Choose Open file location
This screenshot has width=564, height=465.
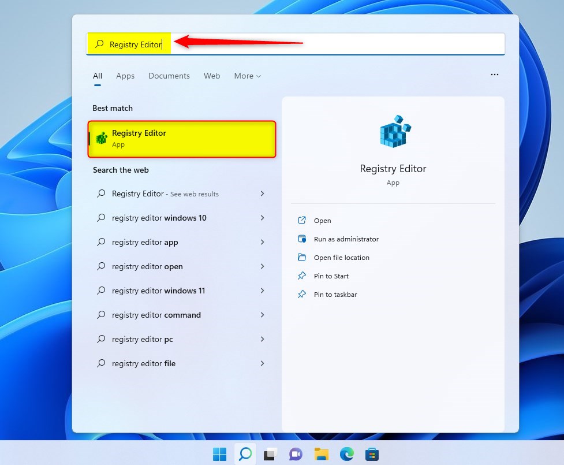coord(341,257)
